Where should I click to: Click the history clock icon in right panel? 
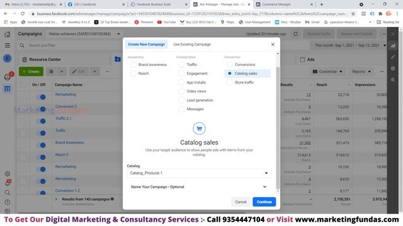(393, 68)
